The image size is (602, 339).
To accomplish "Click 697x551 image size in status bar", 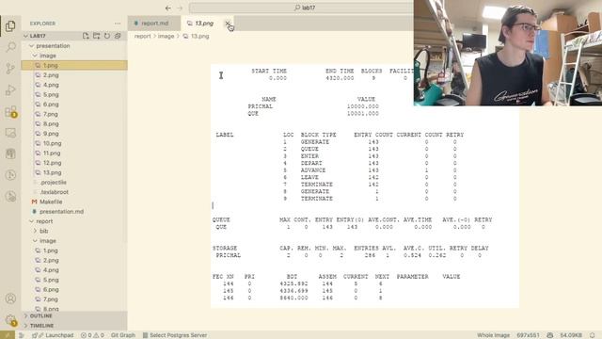I will [x=528, y=335].
